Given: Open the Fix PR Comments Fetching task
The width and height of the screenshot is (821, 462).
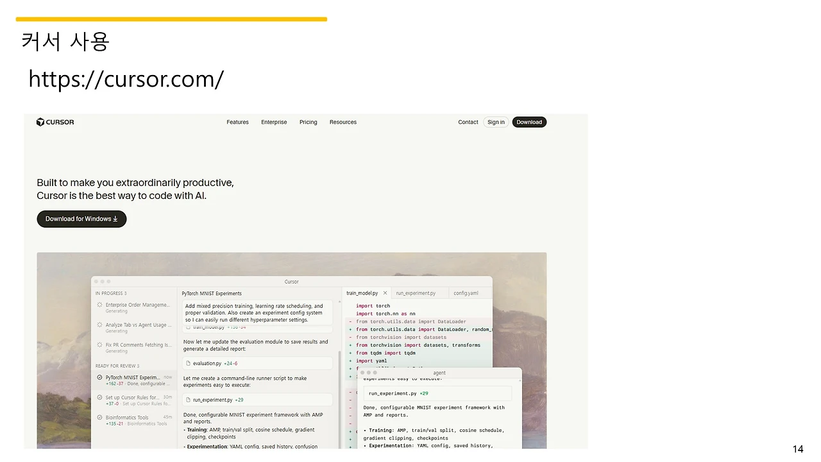Looking at the screenshot, I should tap(133, 347).
